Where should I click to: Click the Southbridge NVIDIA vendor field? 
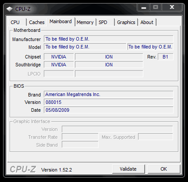tap(59, 65)
